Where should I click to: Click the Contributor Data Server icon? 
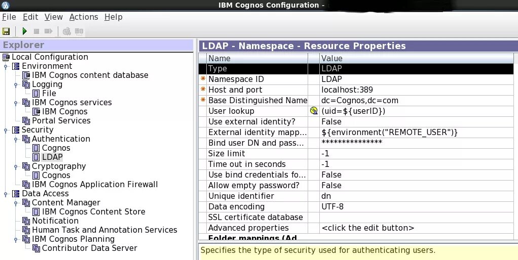(x=36, y=248)
